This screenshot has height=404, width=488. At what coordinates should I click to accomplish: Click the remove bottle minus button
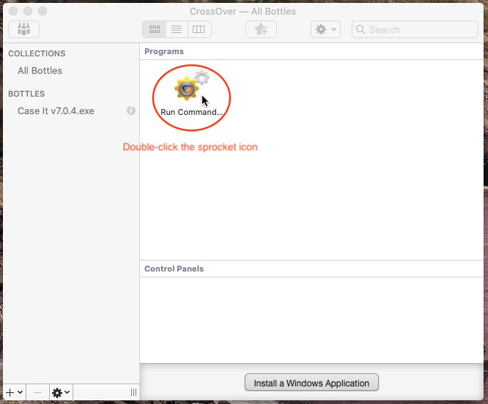click(x=37, y=392)
